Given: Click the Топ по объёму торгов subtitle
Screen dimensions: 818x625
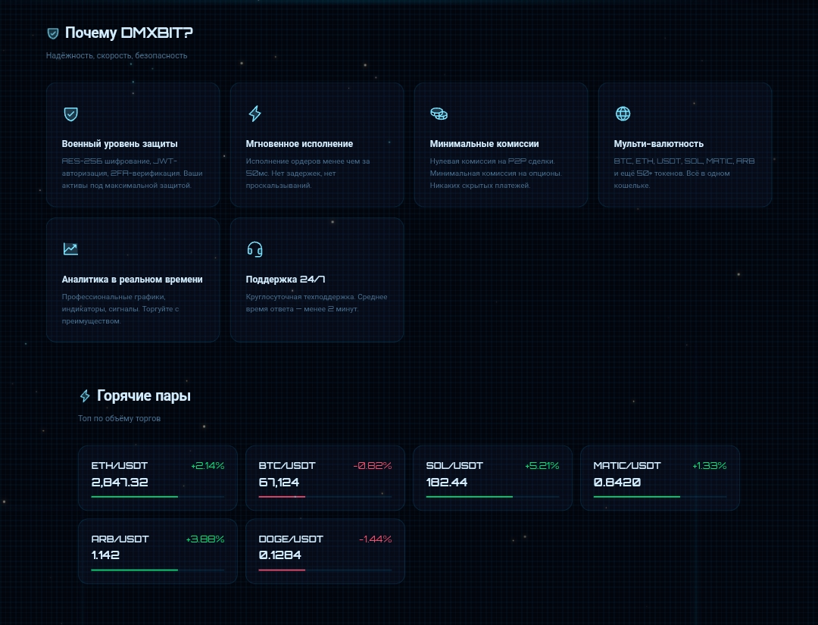Looking at the screenshot, I should 119,418.
